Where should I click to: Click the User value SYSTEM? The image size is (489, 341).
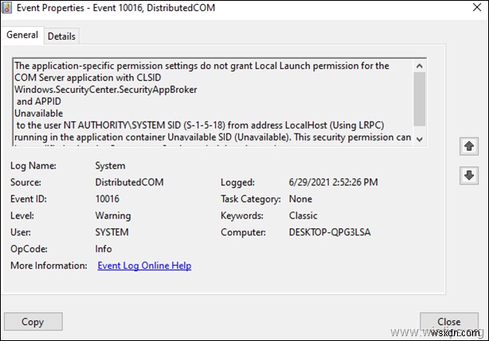click(111, 232)
